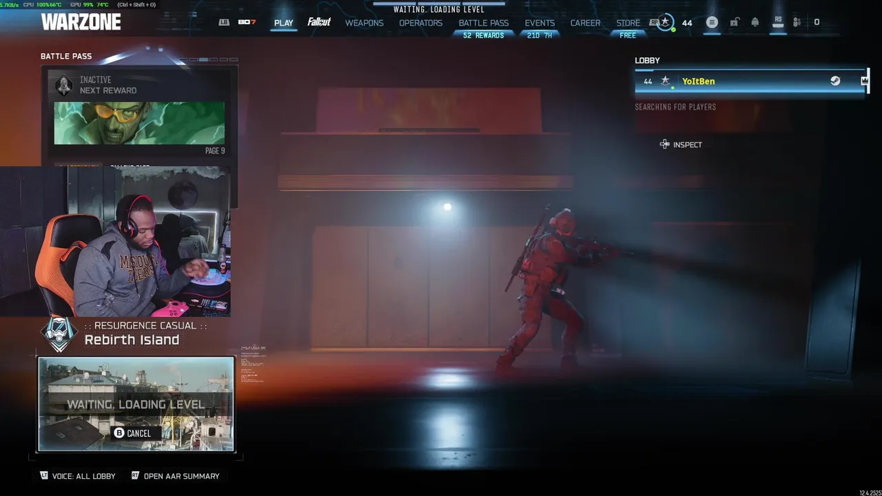Click the Steam platform icon beside YoItBen

pyautogui.click(x=835, y=81)
